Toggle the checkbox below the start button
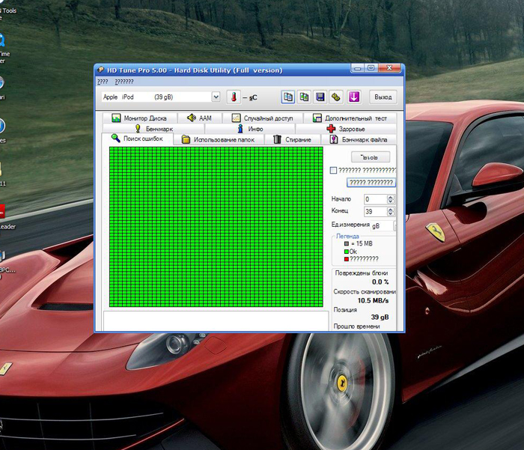524x450 pixels. tap(334, 171)
